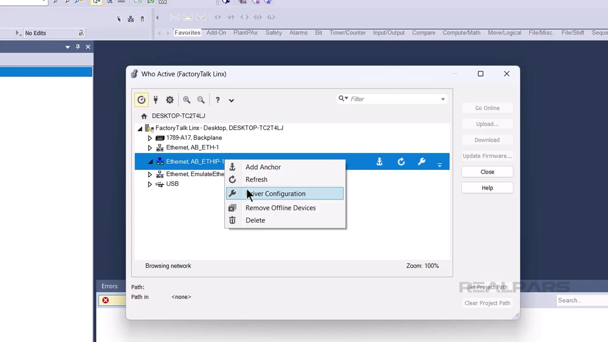Click the Search... field in the errors pane
The width and height of the screenshot is (608, 342).
tap(582, 300)
